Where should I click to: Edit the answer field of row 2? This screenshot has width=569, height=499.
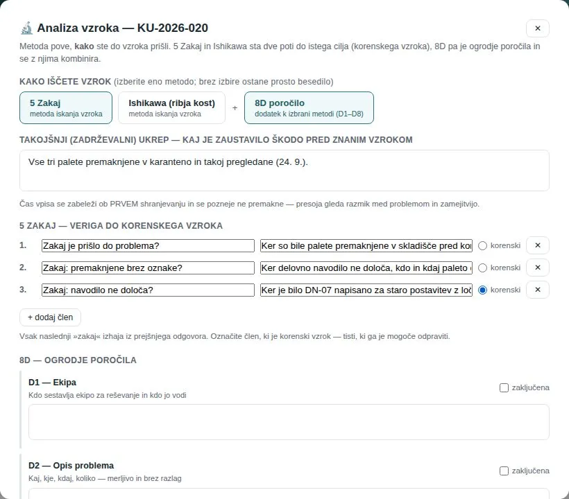tap(366, 268)
